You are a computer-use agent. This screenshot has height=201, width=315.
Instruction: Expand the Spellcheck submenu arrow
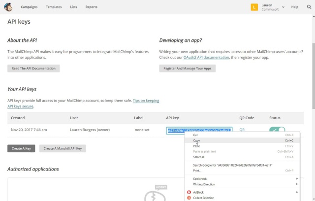[297, 179]
